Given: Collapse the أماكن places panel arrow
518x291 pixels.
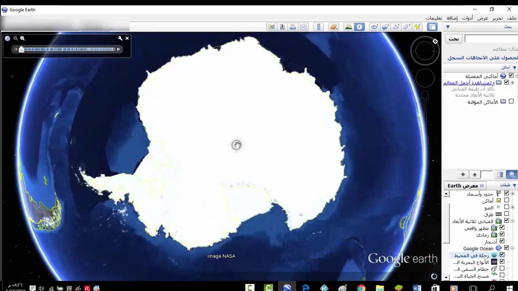Looking at the screenshot, I should pos(515,67).
